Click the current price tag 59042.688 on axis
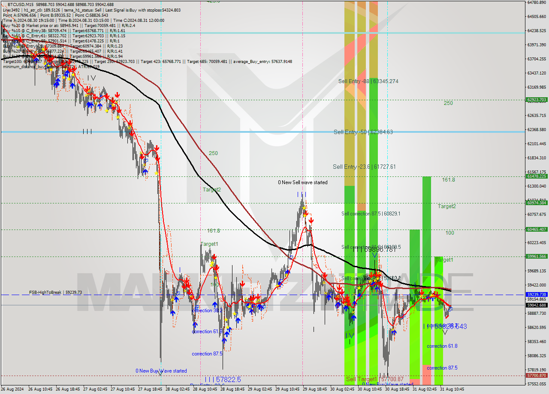549x394 pixels. [536, 305]
